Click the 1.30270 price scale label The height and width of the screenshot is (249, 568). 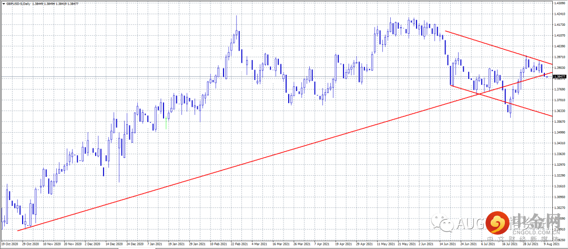coord(560,208)
